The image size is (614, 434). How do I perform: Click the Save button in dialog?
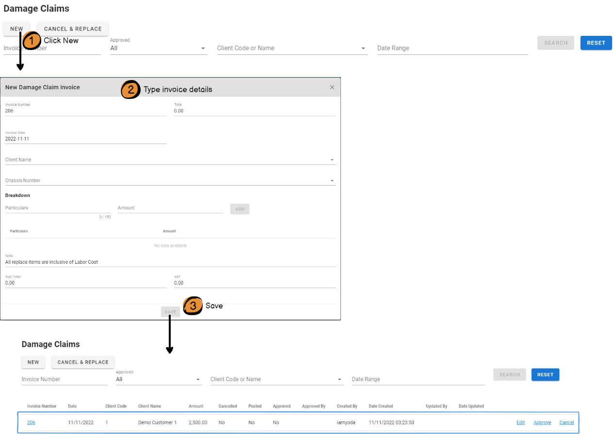170,312
